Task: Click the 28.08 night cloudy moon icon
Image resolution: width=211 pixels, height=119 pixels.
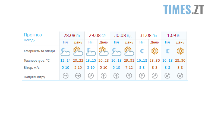Action: tap(65, 51)
